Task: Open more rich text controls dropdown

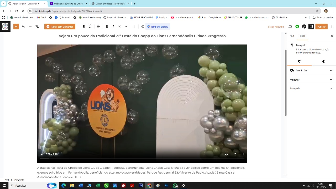Action: [x=126, y=27]
